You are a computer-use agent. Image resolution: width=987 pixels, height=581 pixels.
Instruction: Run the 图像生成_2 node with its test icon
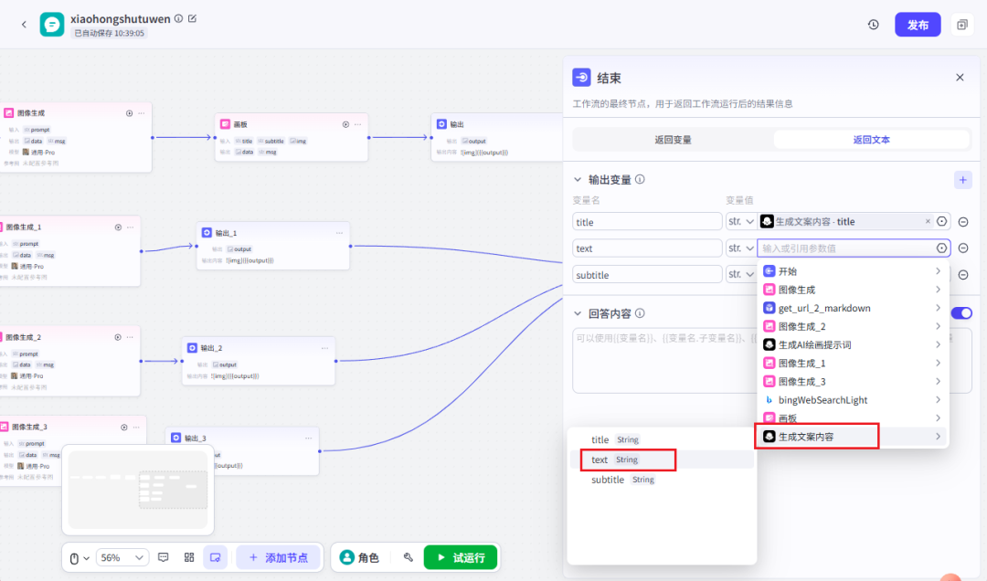point(118,337)
